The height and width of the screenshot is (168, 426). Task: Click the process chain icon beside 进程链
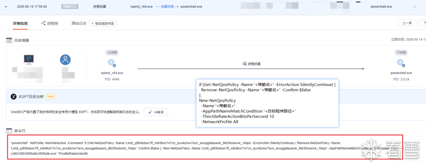click(43, 24)
